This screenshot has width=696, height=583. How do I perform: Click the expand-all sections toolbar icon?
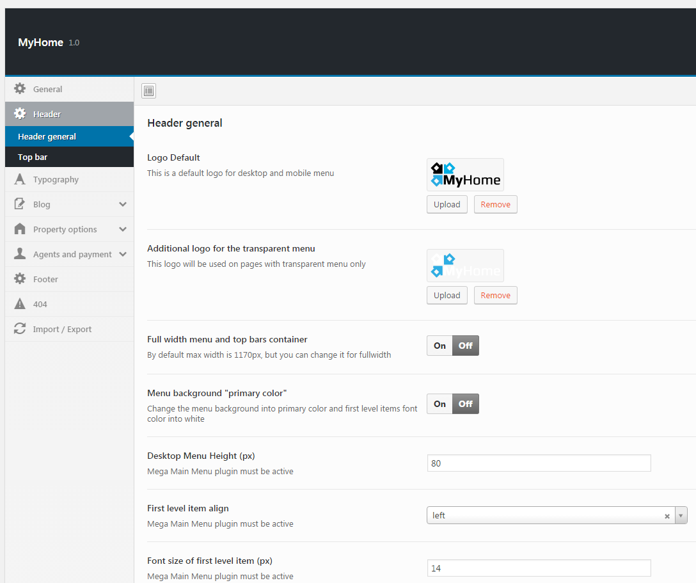click(x=148, y=91)
